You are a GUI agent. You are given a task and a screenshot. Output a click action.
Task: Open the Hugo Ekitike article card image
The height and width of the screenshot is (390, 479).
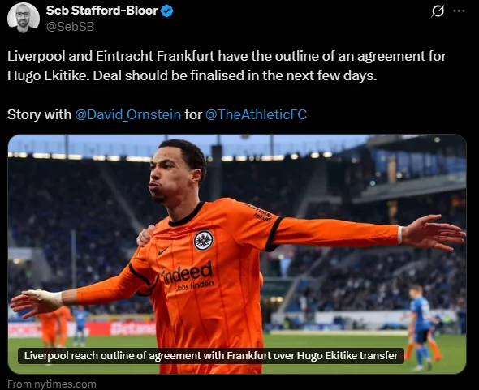coord(237,254)
